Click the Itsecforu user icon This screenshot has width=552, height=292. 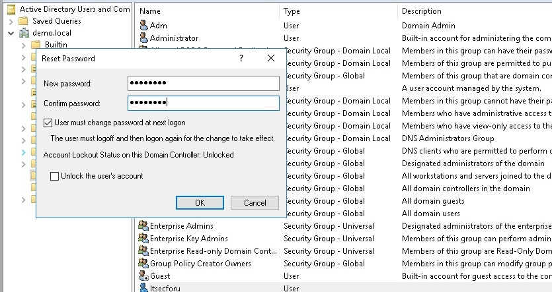(143, 288)
